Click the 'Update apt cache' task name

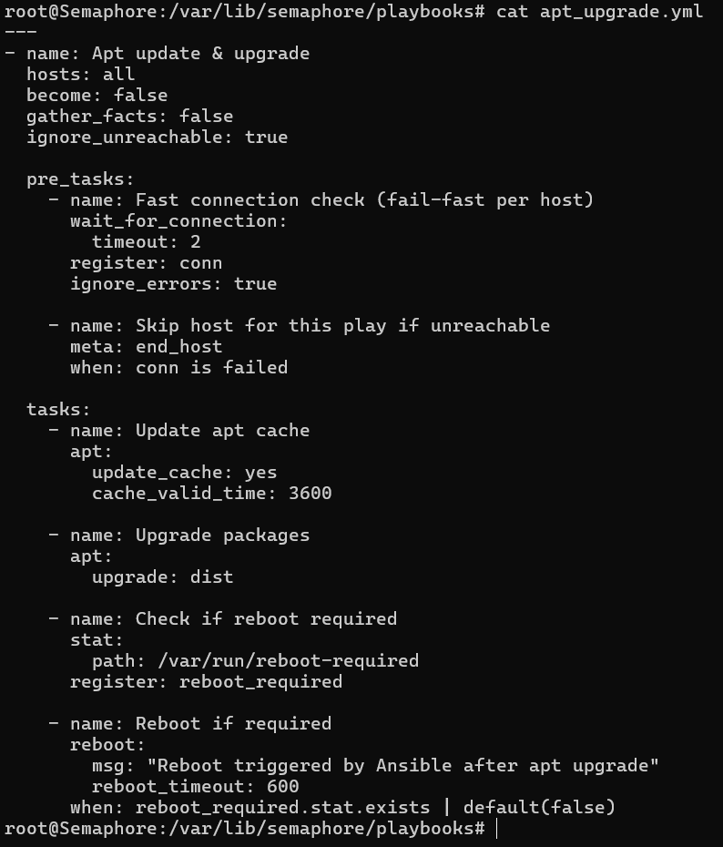(x=222, y=431)
